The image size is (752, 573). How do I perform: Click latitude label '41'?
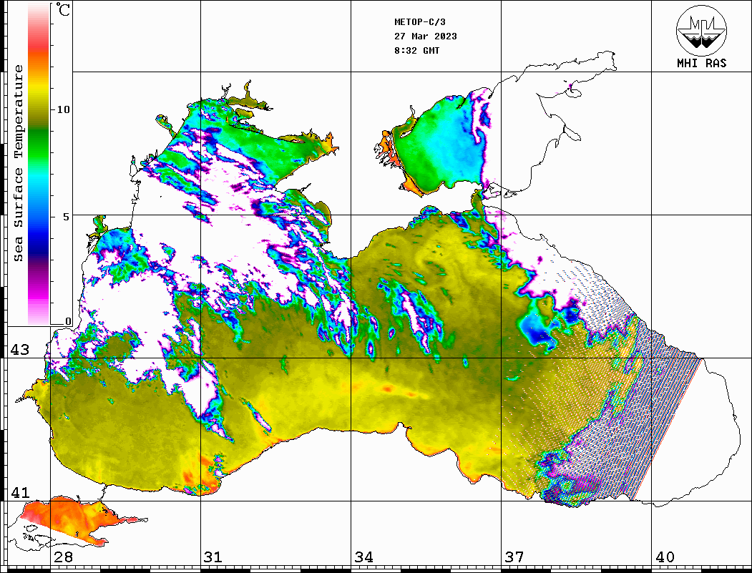[19, 492]
